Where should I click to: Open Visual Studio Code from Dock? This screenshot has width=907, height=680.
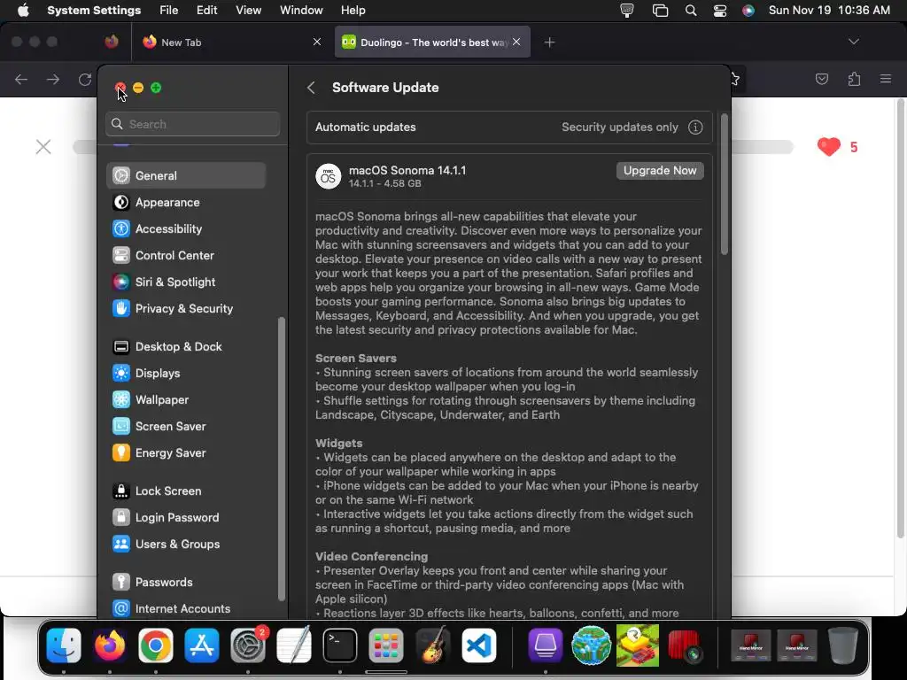479,645
